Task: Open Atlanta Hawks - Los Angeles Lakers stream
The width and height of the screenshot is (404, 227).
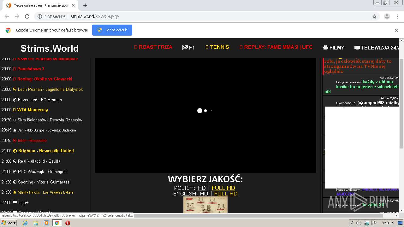Action: pos(45,192)
